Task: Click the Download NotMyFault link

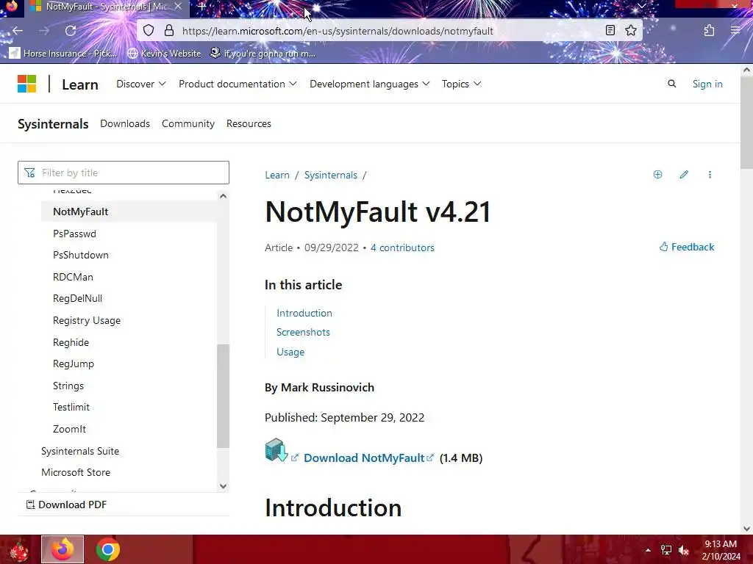Action: tap(368, 458)
